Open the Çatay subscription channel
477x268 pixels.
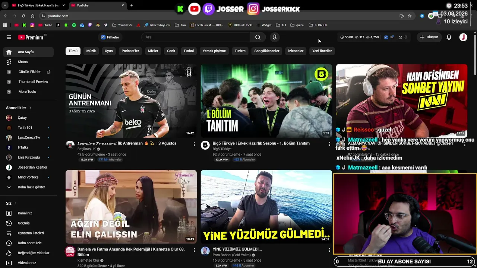(28, 118)
